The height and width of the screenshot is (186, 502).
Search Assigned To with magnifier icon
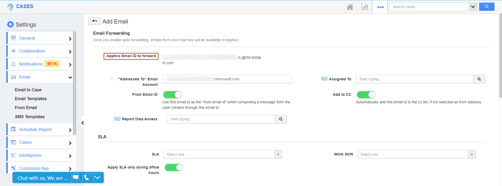[x=479, y=79]
